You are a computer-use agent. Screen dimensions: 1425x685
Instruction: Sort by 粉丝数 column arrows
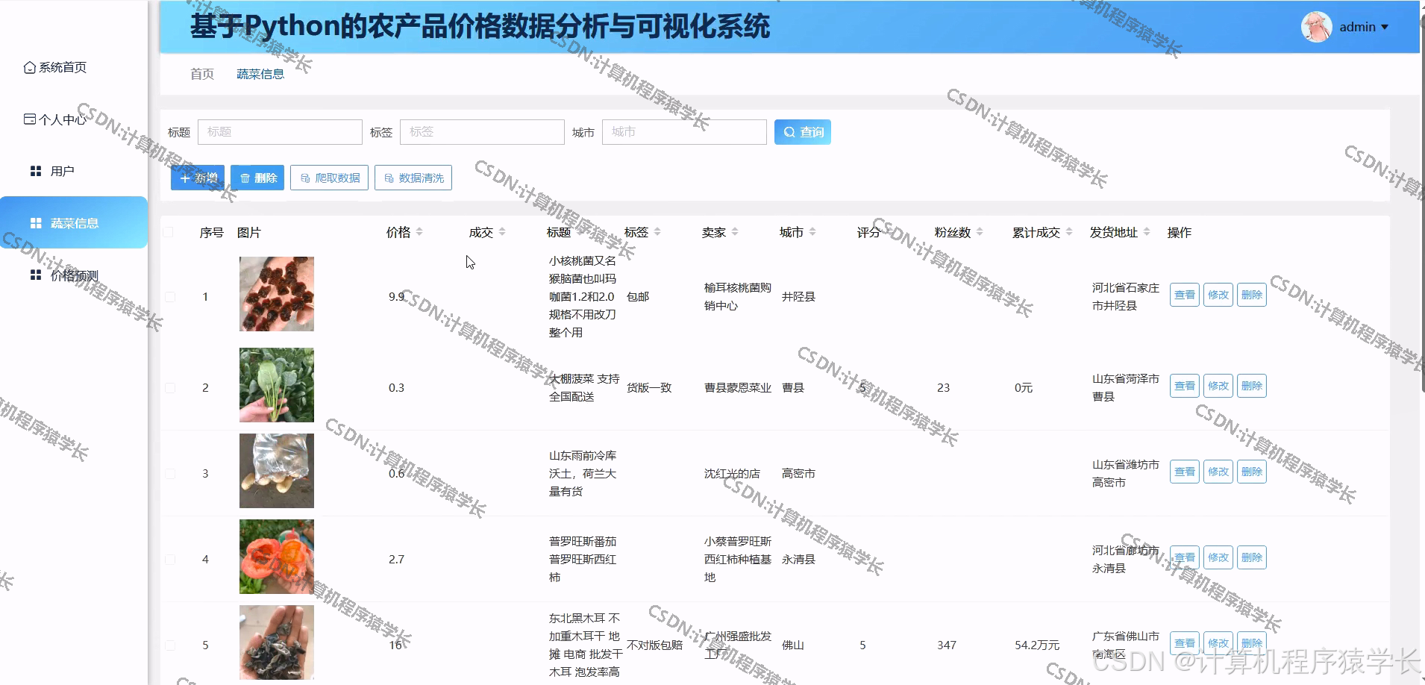(980, 232)
